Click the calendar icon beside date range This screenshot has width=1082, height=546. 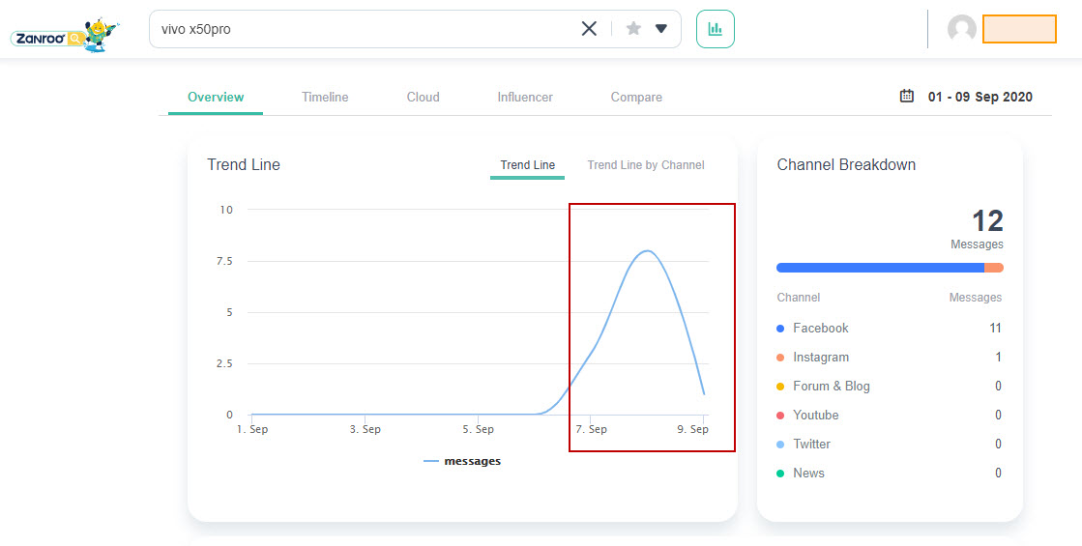[x=907, y=96]
